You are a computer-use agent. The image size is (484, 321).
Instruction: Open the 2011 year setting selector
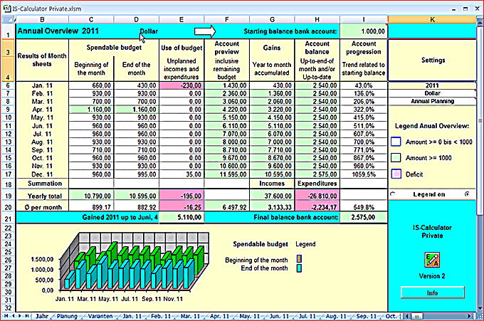click(x=432, y=85)
